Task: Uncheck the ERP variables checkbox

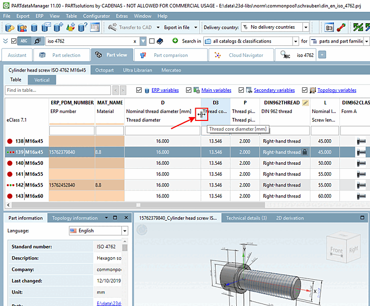Action: 139,90
